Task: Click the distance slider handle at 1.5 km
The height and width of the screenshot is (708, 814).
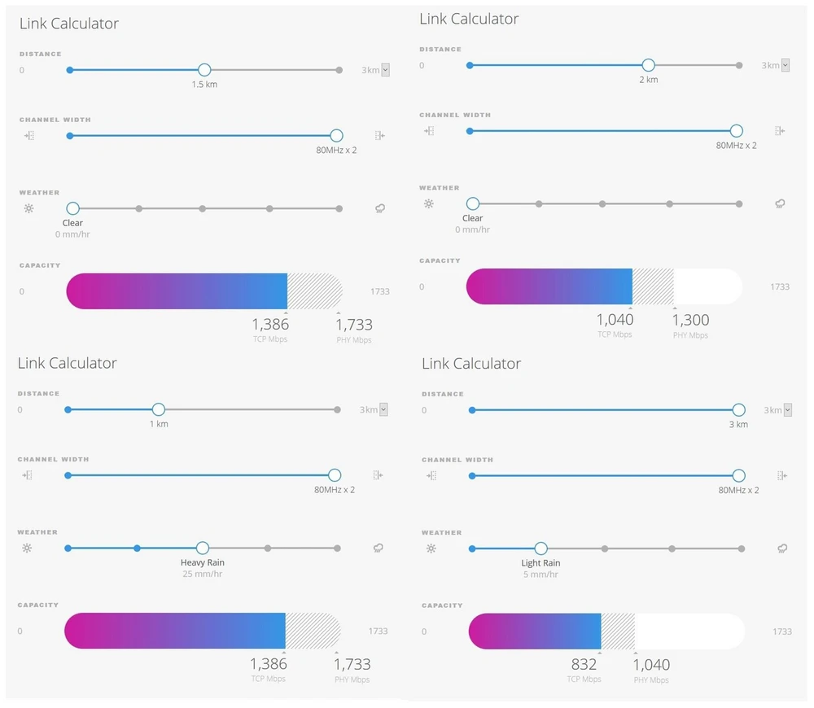Action: click(204, 70)
